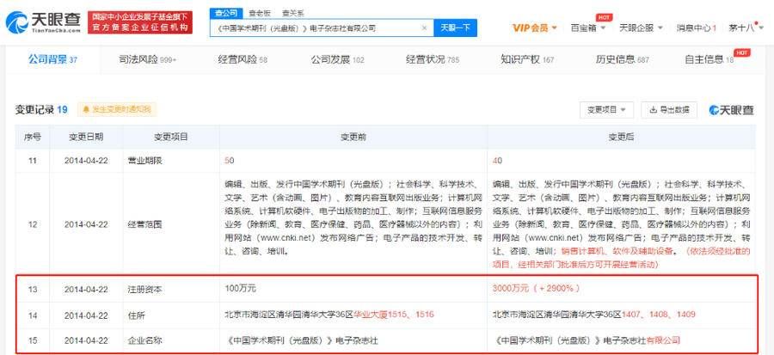Select the 注册资本 cell in row 13

(x=171, y=290)
